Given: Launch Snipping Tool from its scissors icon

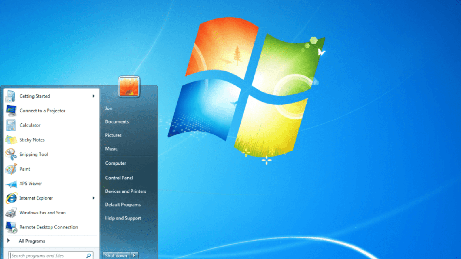Looking at the screenshot, I should [11, 155].
